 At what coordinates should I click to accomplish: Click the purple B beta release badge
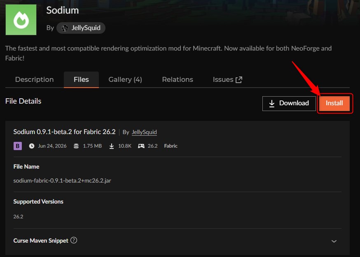tap(18, 146)
